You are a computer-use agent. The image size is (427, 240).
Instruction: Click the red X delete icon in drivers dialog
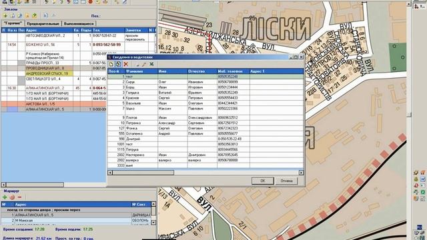tap(126, 64)
